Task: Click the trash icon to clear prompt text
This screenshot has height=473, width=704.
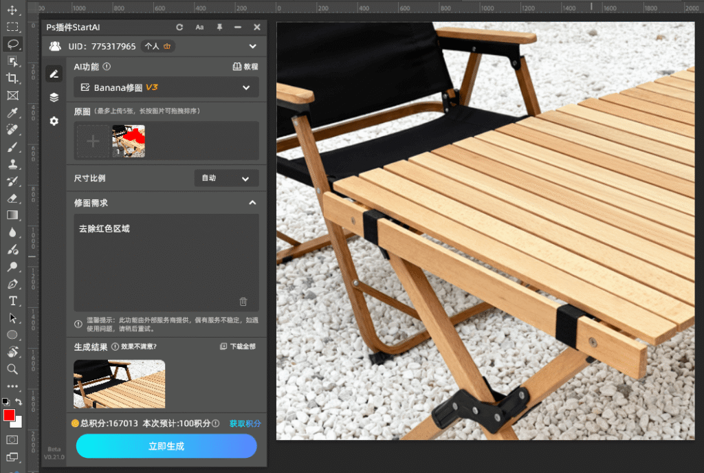Action: click(x=244, y=301)
